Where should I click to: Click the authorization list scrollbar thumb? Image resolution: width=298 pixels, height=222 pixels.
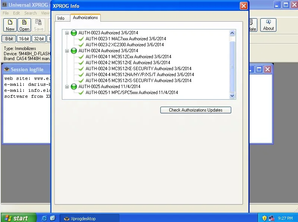click(232, 66)
